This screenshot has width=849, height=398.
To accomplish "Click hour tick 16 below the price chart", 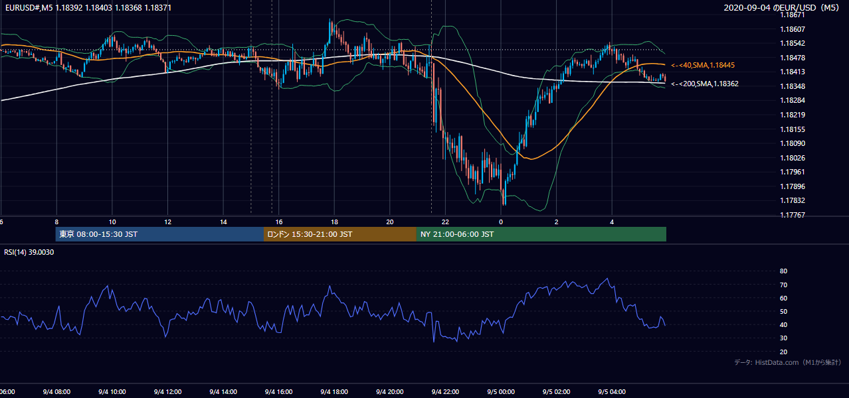I will (x=279, y=222).
